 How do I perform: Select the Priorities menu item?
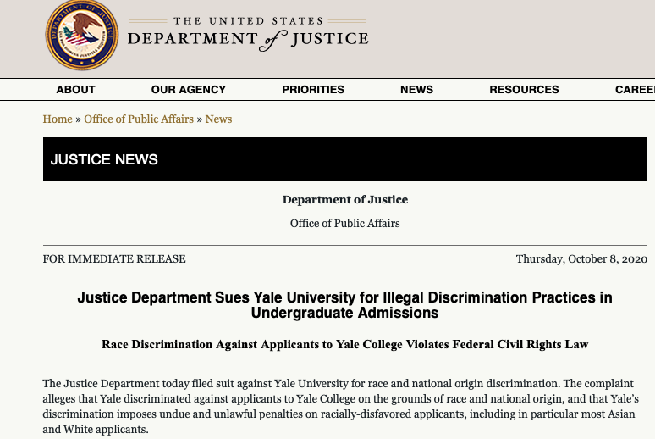313,89
